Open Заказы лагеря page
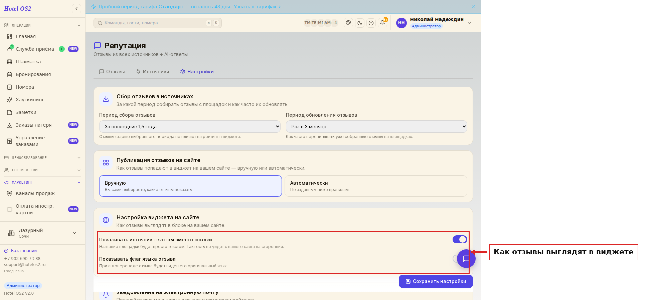The width and height of the screenshot is (646, 300). coord(42,125)
